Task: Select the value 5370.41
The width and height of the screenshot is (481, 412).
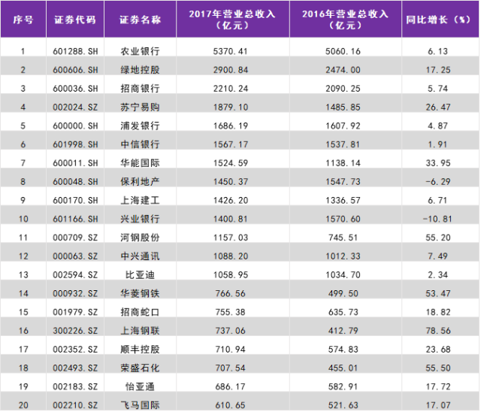Action: 231,51
